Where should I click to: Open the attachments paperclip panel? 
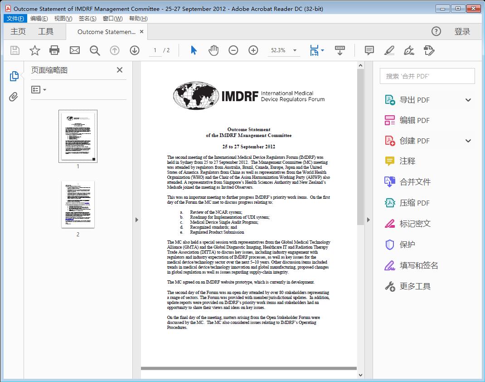pos(13,97)
